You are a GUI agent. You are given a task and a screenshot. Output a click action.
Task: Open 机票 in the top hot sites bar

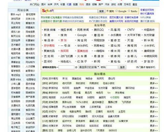point(69,4)
